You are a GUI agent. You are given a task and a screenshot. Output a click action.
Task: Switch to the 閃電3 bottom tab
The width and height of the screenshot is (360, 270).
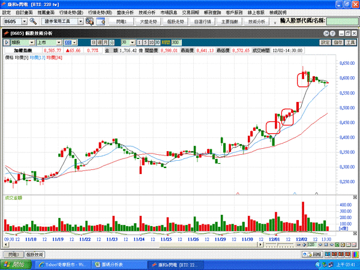pos(14,254)
